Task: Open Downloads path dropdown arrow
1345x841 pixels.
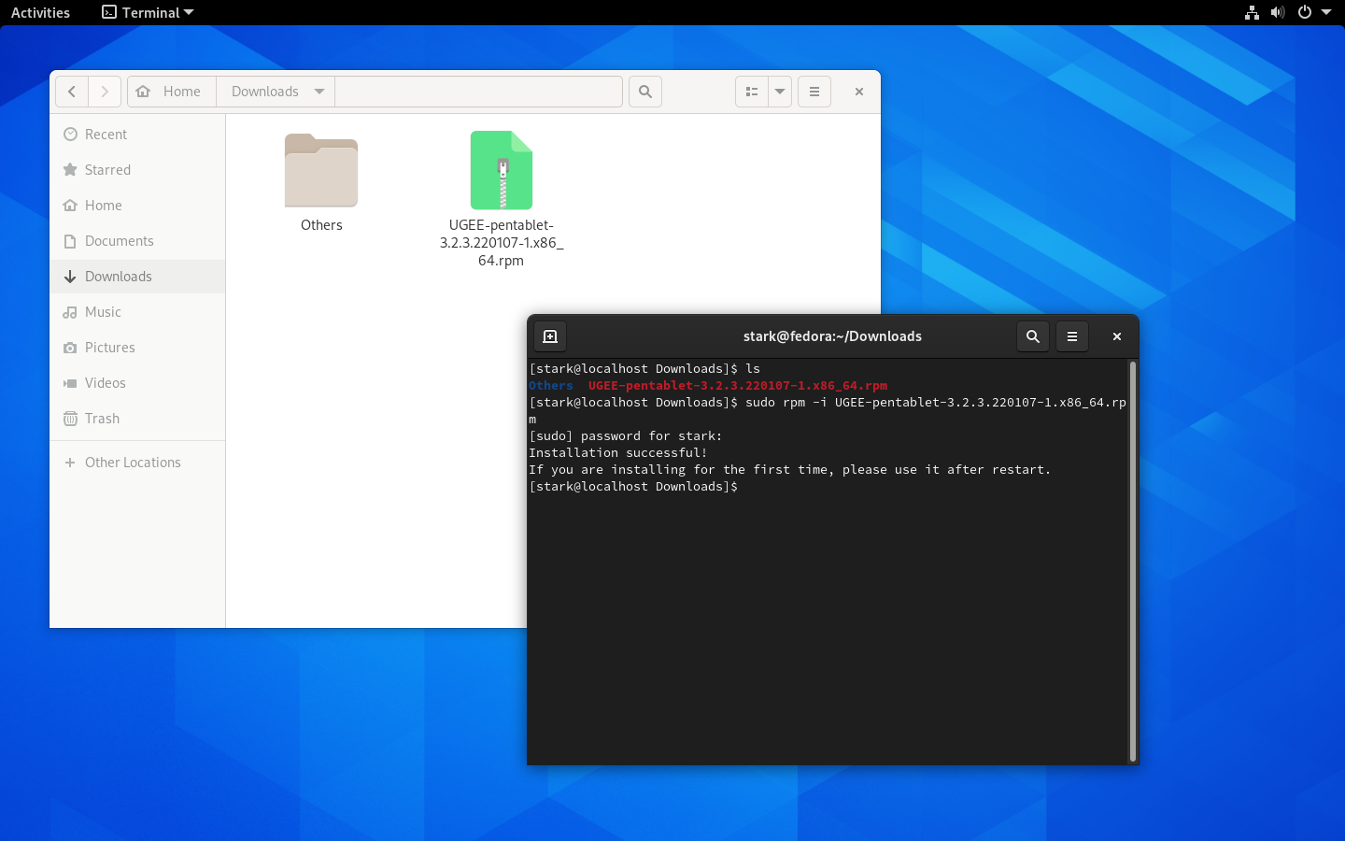Action: pos(319,92)
